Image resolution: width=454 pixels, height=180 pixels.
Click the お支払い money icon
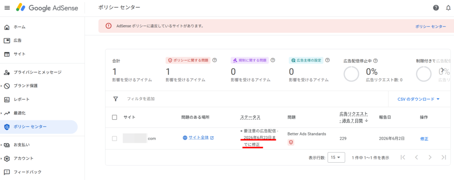pos(7,145)
